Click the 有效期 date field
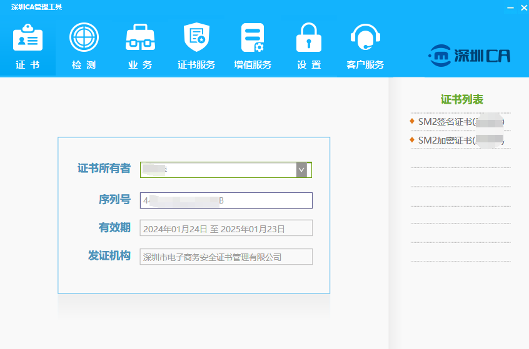529x349 pixels. (x=226, y=229)
